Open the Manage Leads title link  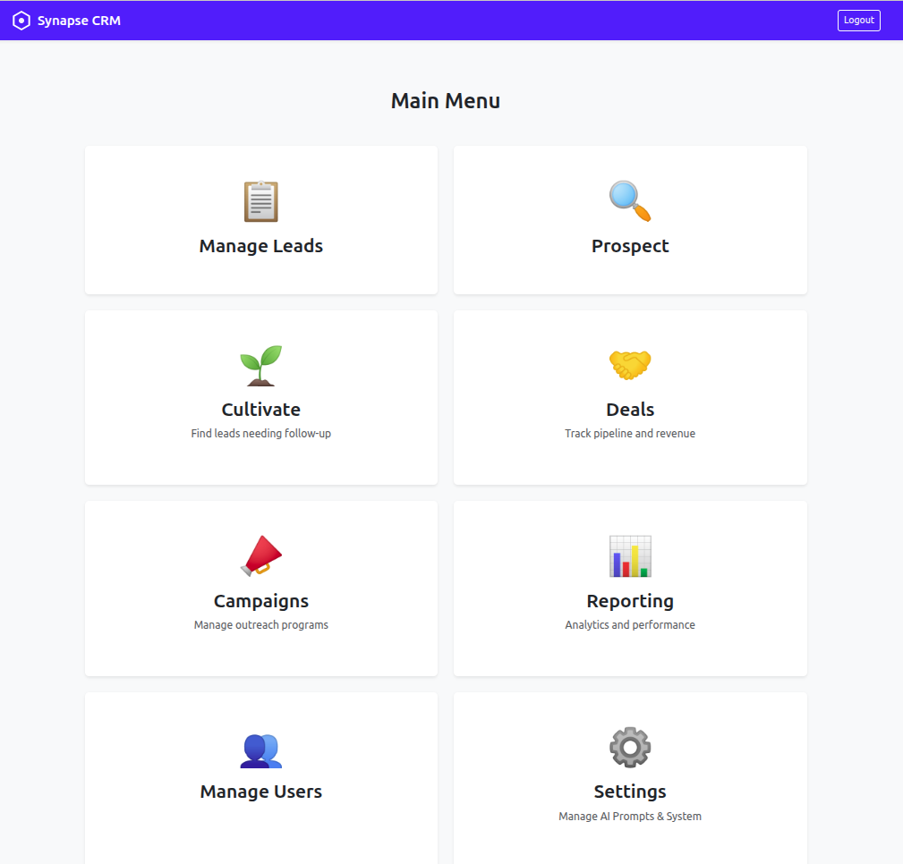pos(260,246)
